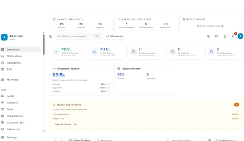Viewport: 244px width, 141px height.
Task: Click the 6 open deals value
Action: [x=147, y=74]
